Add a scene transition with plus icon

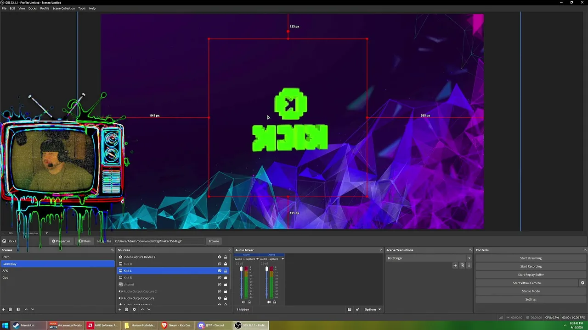click(455, 265)
